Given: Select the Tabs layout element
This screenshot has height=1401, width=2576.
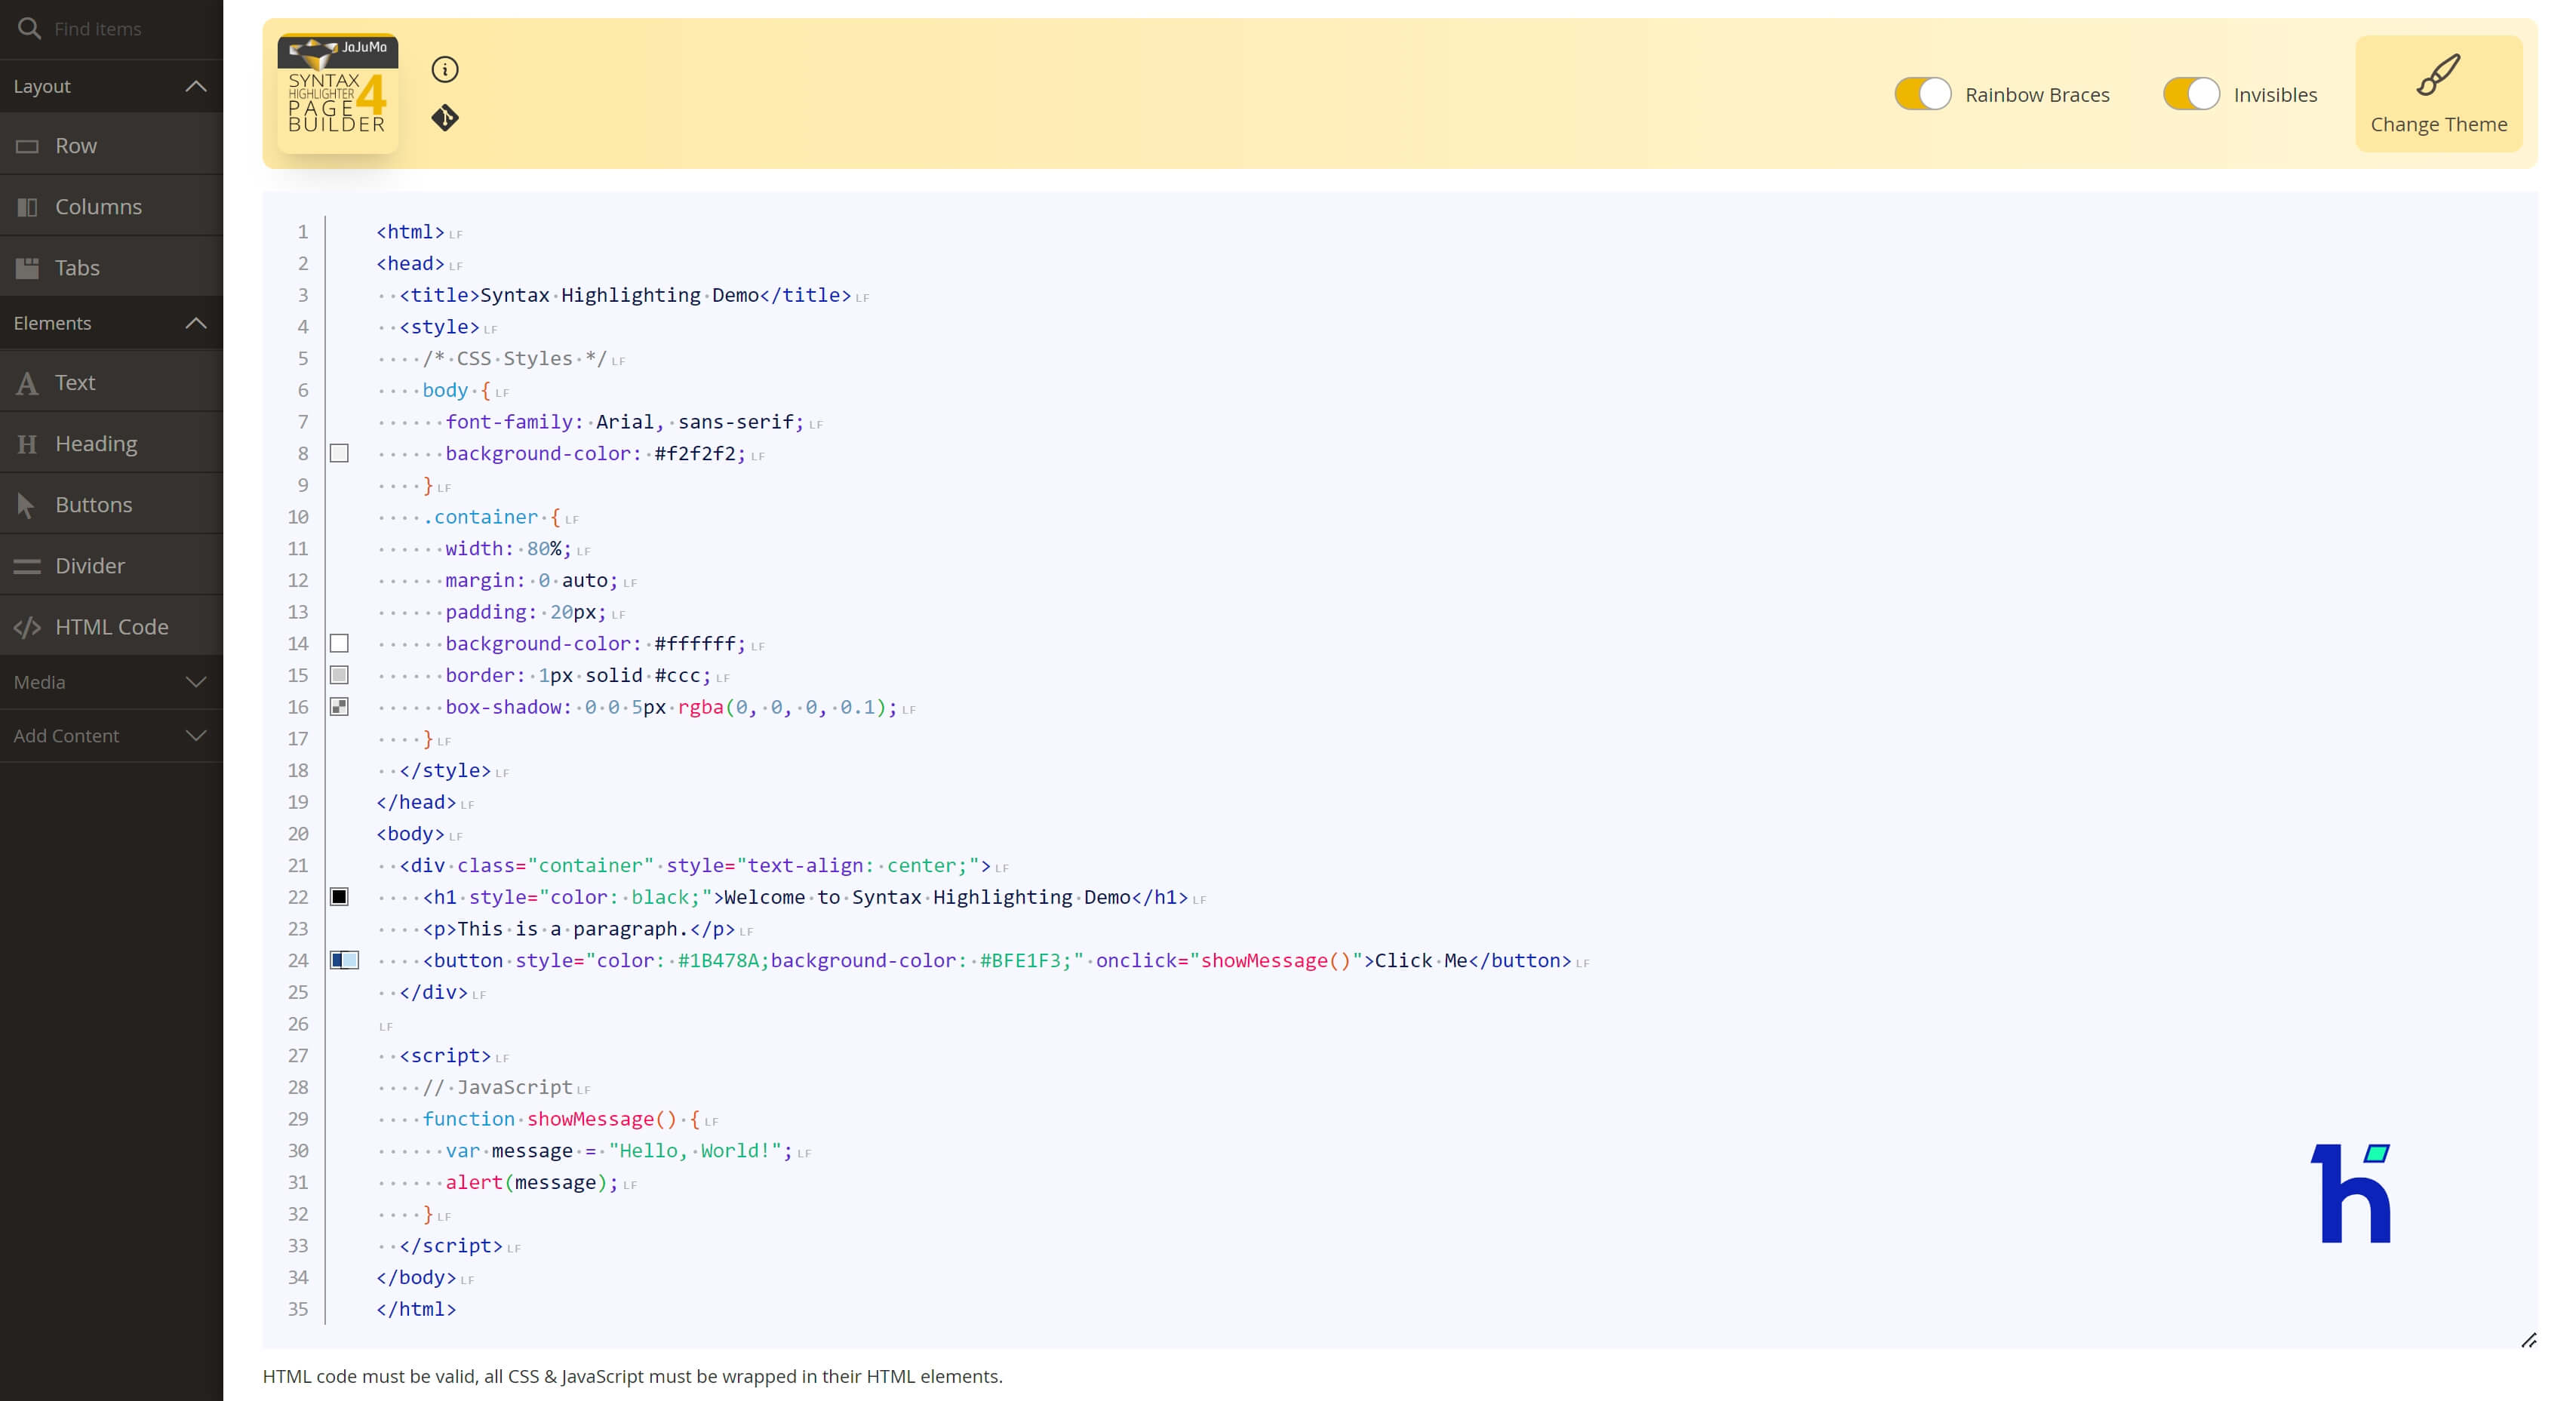Looking at the screenshot, I should tap(111, 267).
